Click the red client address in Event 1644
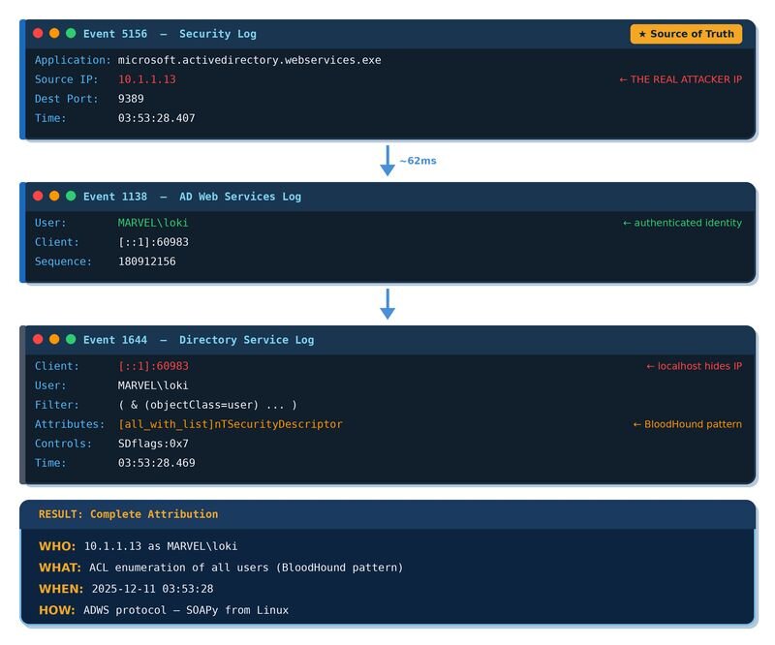The width and height of the screenshot is (775, 645). 153,366
